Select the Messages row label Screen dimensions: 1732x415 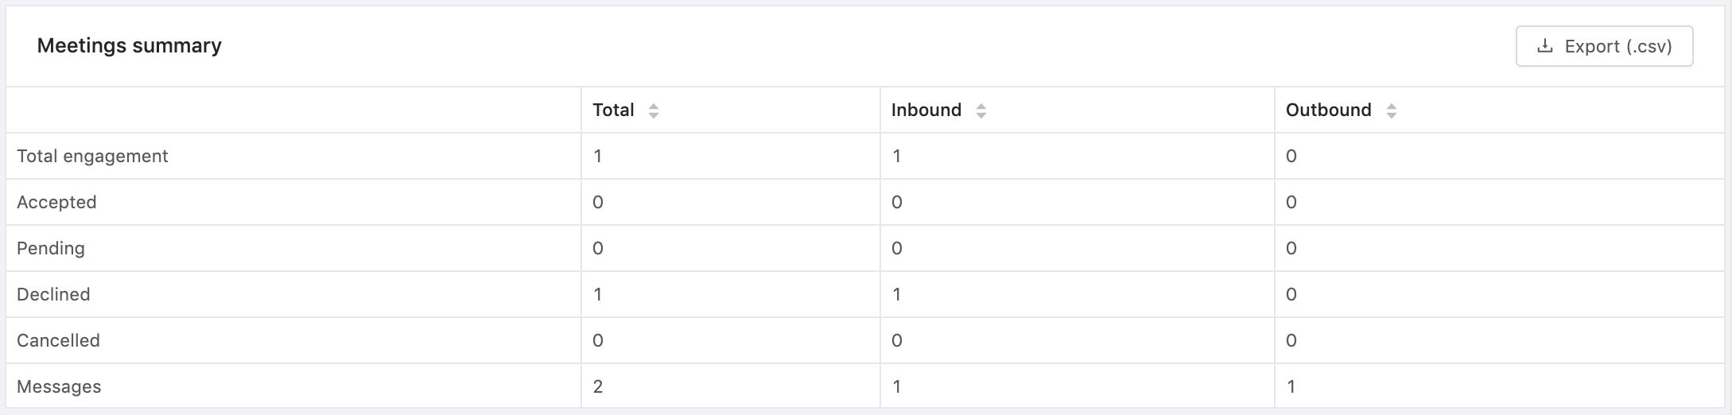[x=59, y=386]
